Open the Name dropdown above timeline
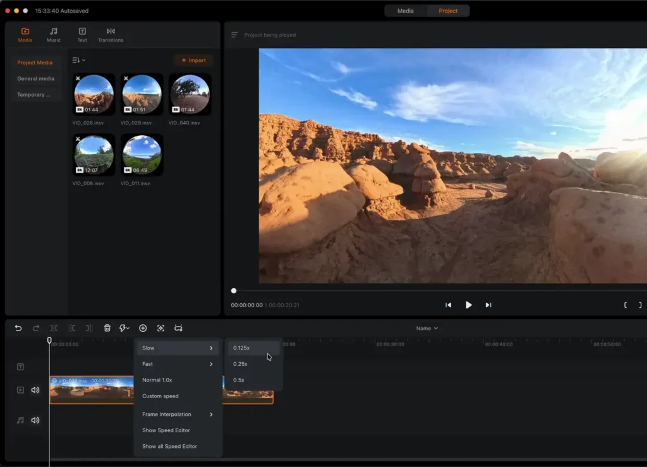The width and height of the screenshot is (647, 467). [426, 329]
